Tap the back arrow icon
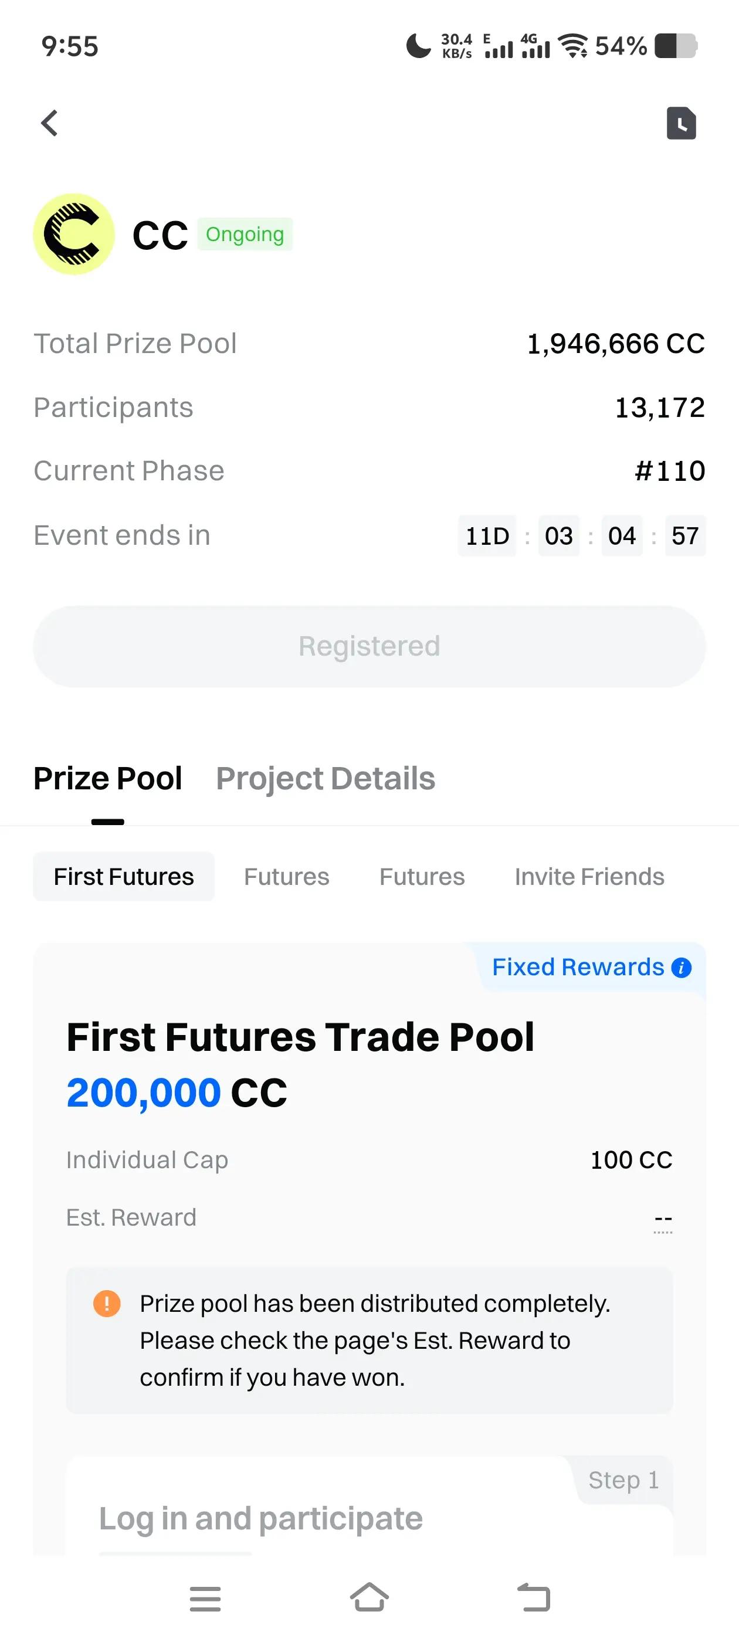The height and width of the screenshot is (1642, 739). coord(50,123)
